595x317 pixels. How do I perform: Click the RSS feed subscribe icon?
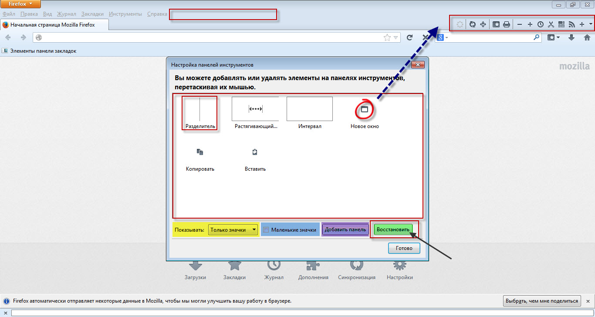pos(571,24)
